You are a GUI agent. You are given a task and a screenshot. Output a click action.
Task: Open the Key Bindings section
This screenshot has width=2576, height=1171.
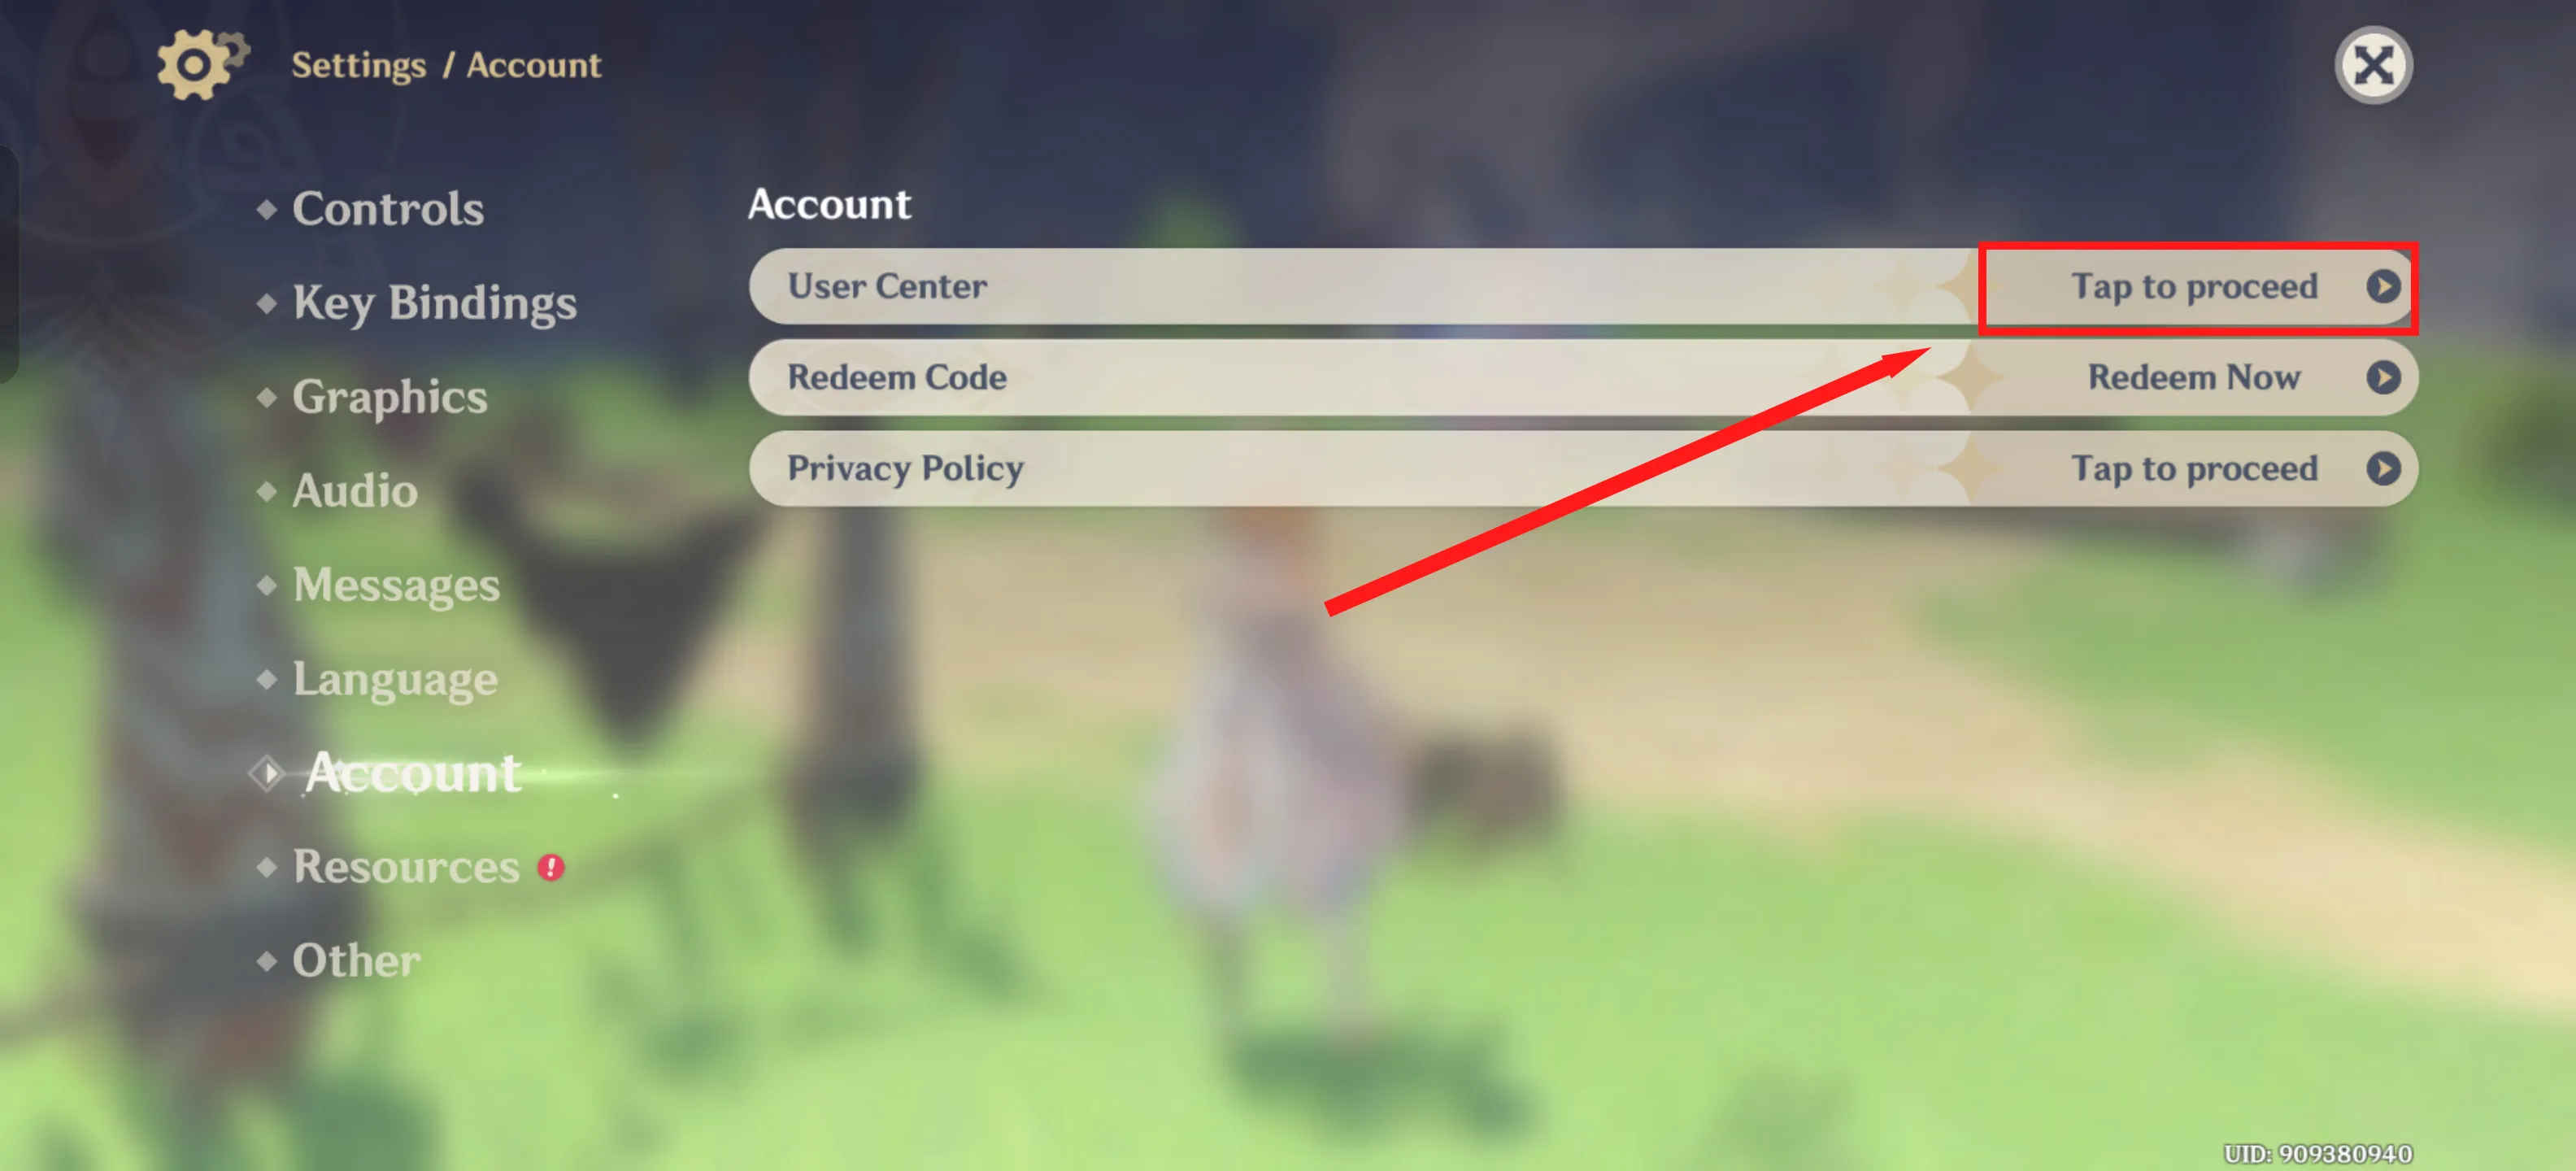(434, 303)
